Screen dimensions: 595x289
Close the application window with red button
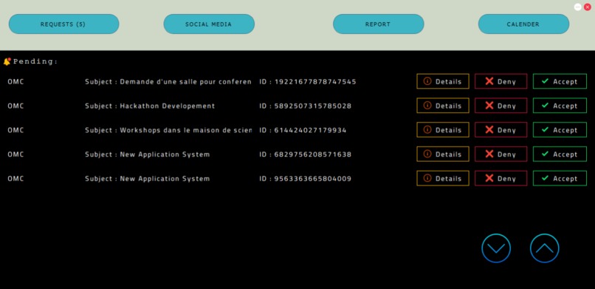click(588, 7)
